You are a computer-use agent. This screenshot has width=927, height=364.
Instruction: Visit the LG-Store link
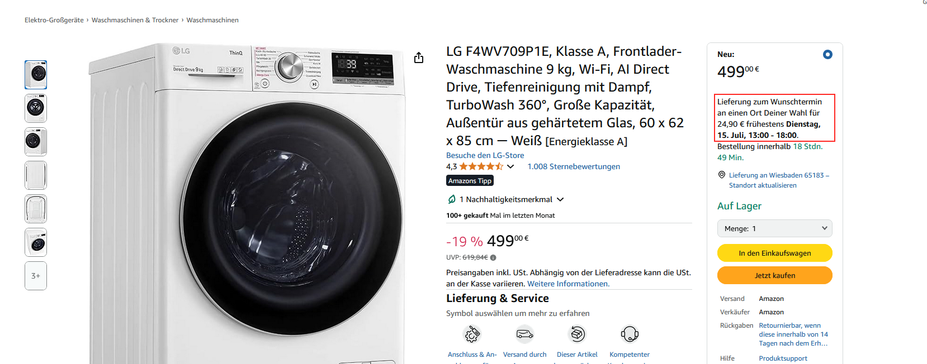pos(485,155)
